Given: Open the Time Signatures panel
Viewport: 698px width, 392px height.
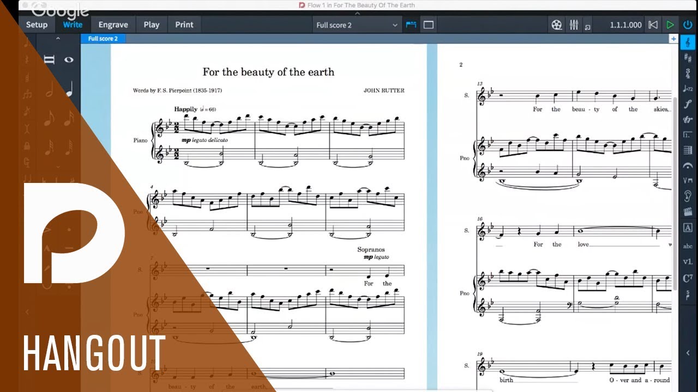Looking at the screenshot, I should tap(688, 73).
